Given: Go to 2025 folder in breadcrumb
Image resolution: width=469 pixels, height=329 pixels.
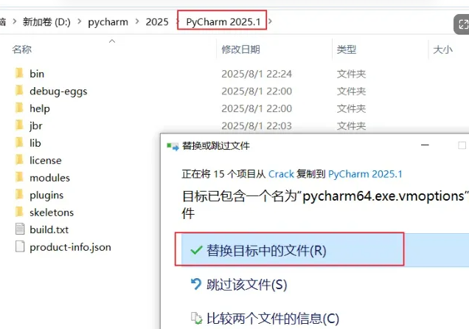Looking at the screenshot, I should coord(157,22).
